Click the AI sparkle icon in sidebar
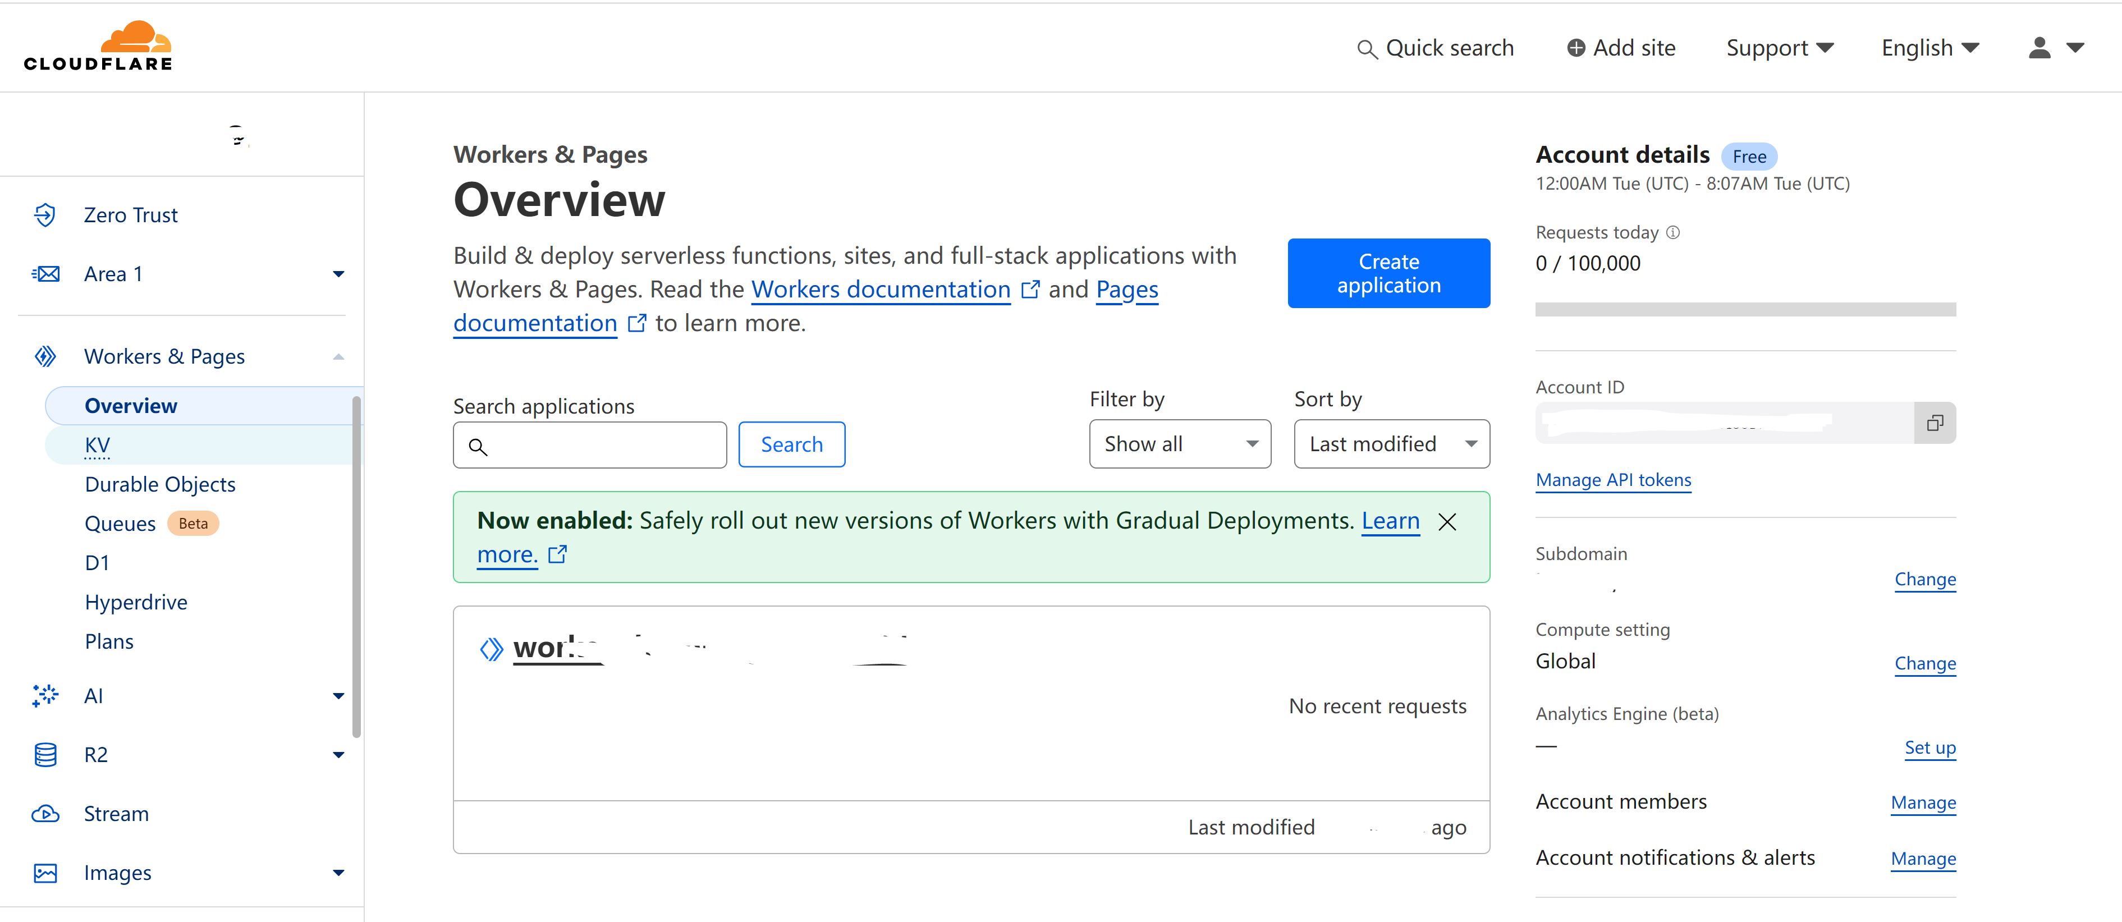2122x922 pixels. 45,695
